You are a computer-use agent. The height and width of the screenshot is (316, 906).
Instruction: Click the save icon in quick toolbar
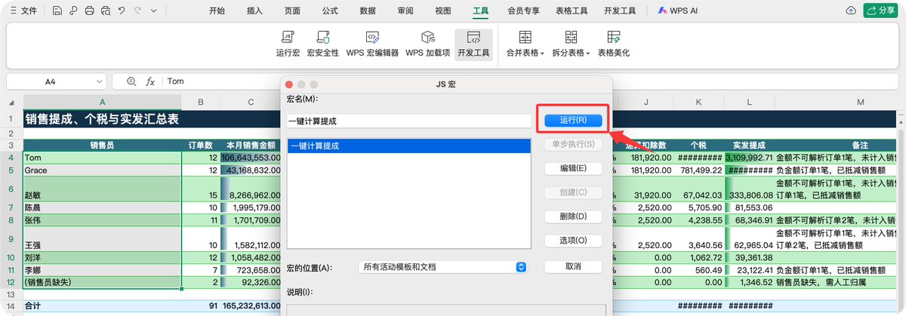click(57, 11)
